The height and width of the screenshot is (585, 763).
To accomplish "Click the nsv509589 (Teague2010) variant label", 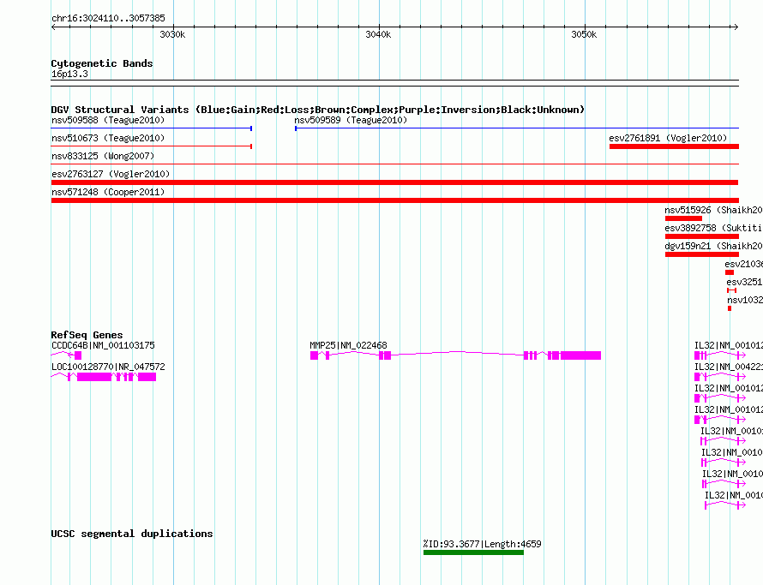I will click(x=351, y=120).
